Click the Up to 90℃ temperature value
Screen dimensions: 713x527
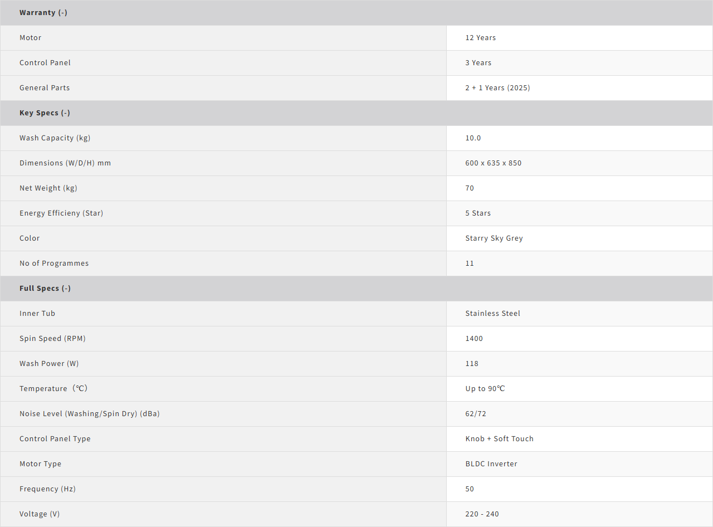tap(485, 388)
